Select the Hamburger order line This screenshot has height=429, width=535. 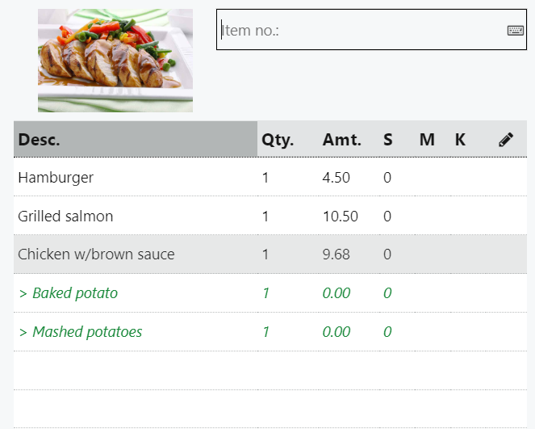coord(56,177)
